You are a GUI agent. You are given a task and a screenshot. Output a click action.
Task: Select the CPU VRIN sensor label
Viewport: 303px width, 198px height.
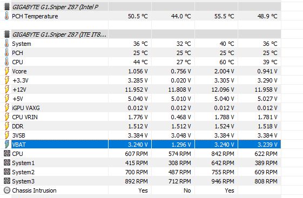coord(25,117)
